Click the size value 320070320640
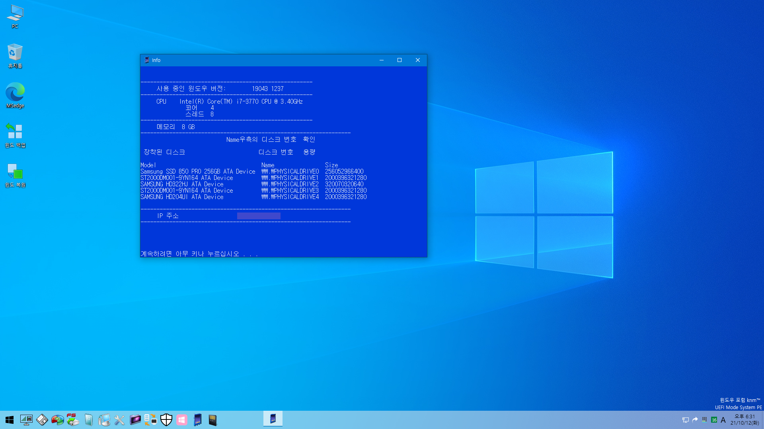Image resolution: width=764 pixels, height=429 pixels. coord(344,184)
